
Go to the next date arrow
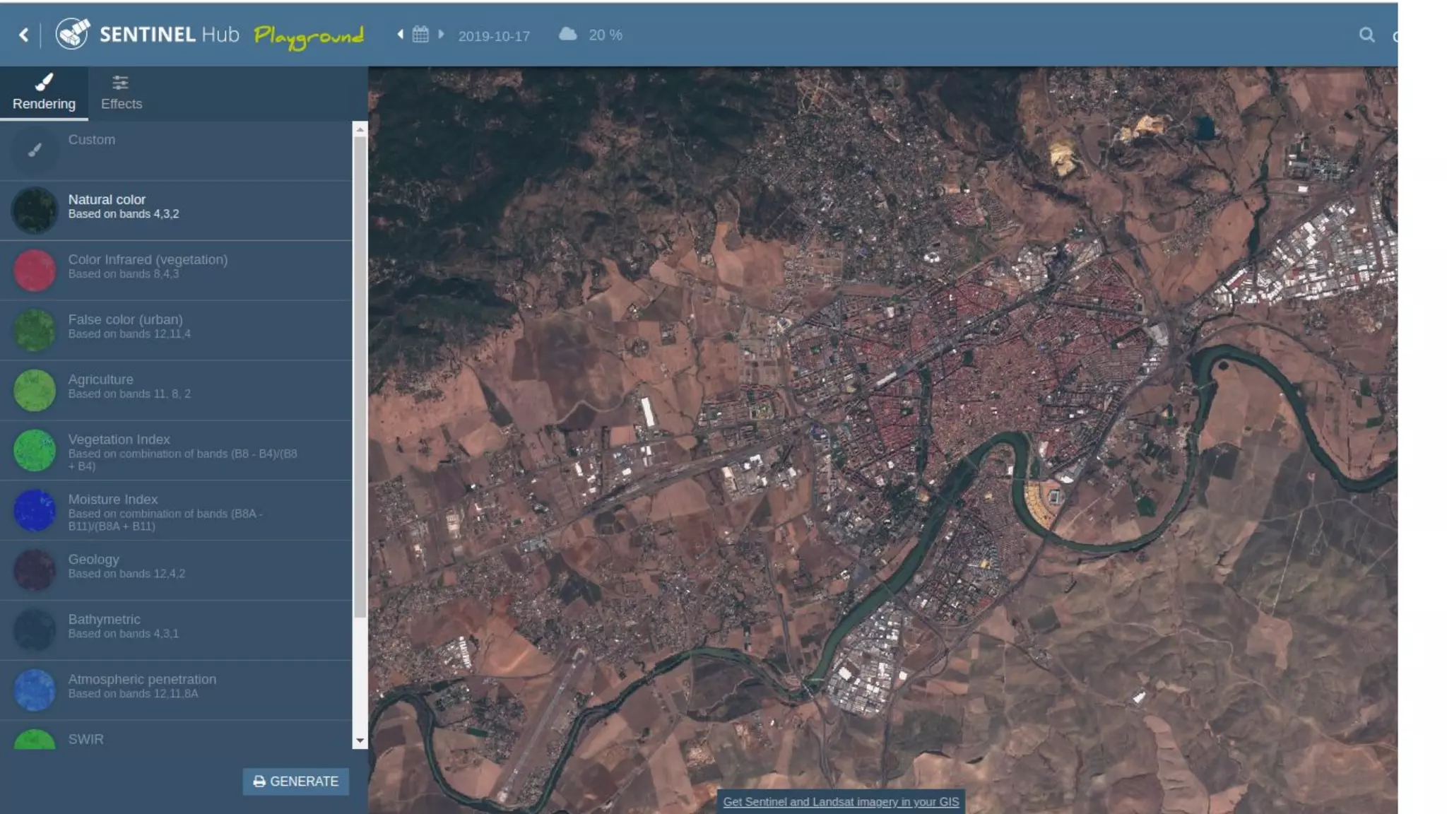click(441, 34)
